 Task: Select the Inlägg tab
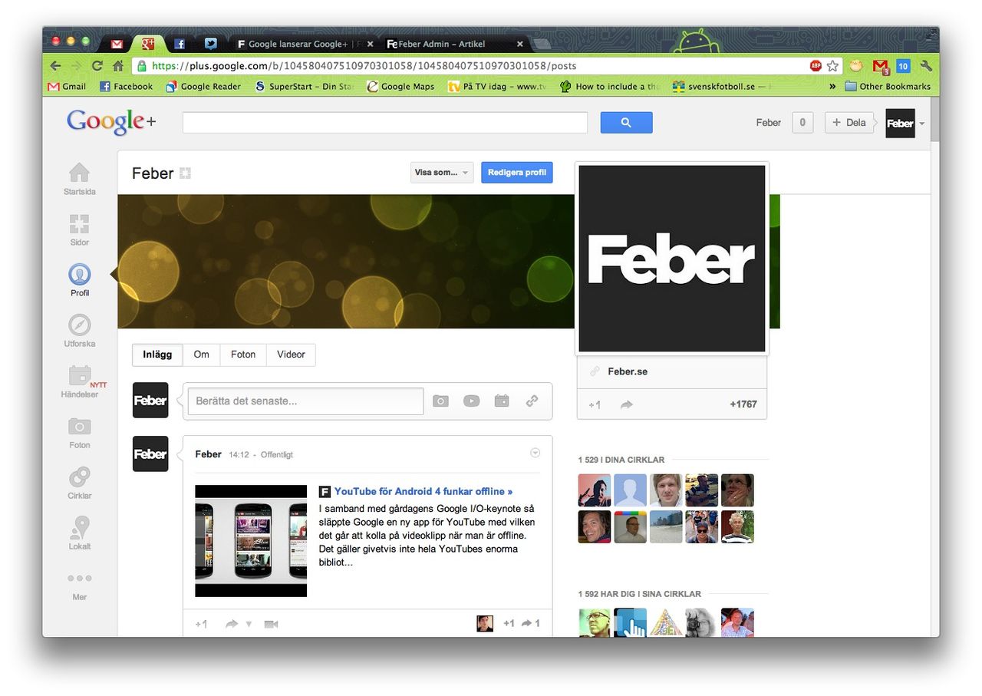click(157, 355)
